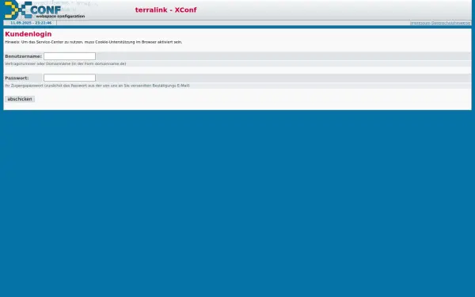Click the Vertragsnummer oder Domainname hint
The height and width of the screenshot is (297, 475).
66,63
